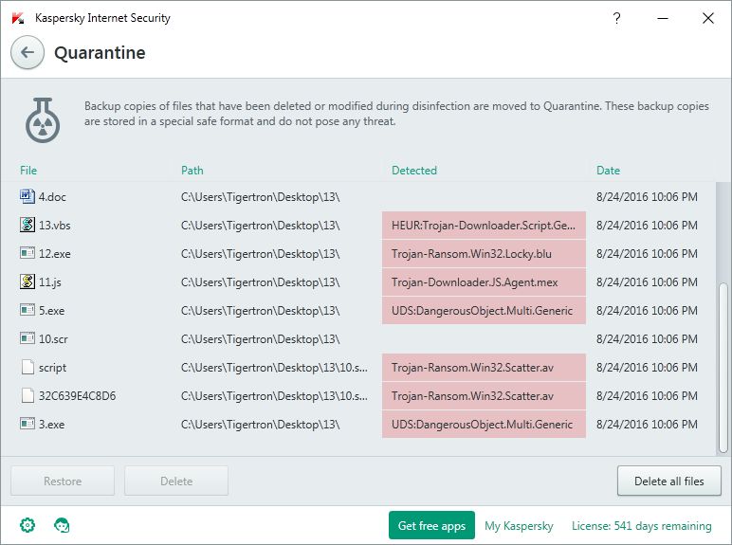Click the quarantine flask icon
732x545 pixels.
43,120
